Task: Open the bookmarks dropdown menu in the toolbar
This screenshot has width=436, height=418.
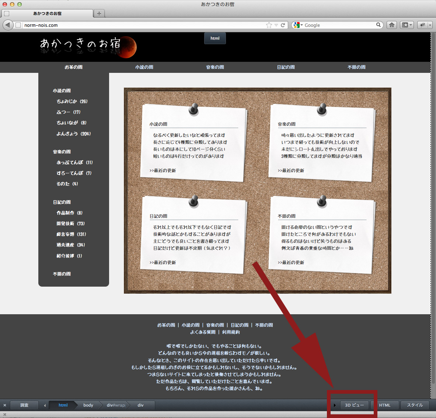Action: point(407,25)
